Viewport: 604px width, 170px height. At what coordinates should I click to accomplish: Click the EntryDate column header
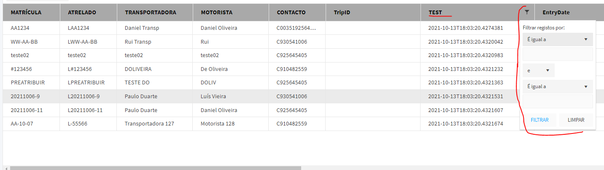(x=556, y=13)
